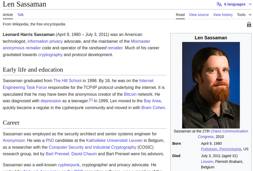Select the Read tab
The width and height of the screenshot is (253, 171).
180,15
